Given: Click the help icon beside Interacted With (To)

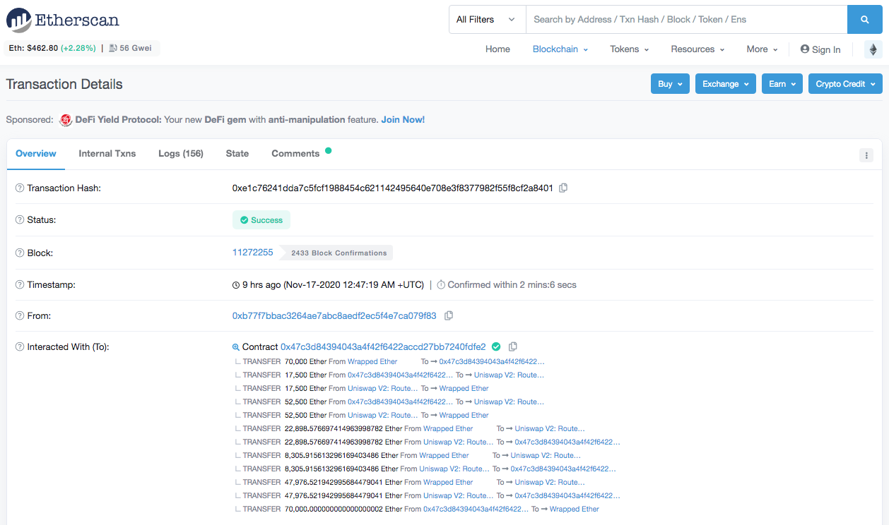Looking at the screenshot, I should coord(20,347).
